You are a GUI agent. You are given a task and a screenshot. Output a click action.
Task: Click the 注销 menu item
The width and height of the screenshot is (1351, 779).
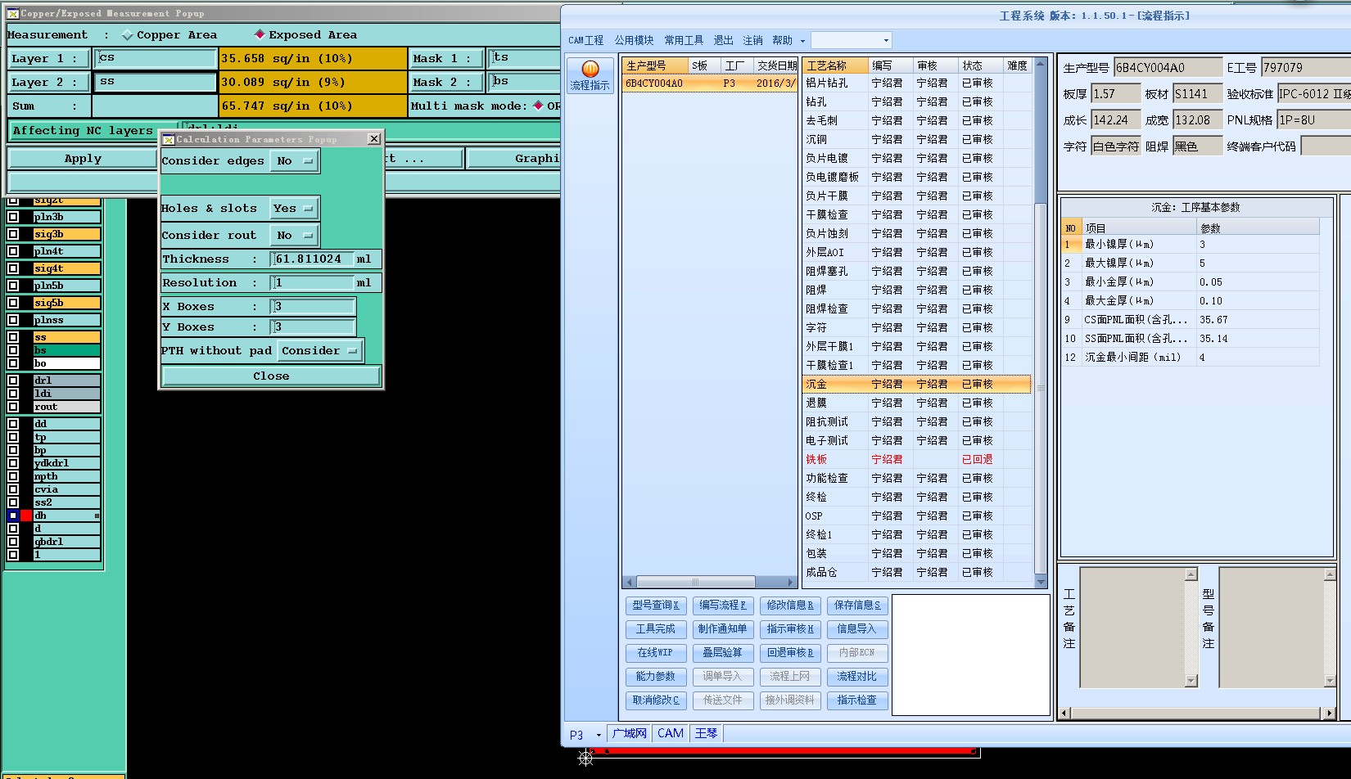752,40
